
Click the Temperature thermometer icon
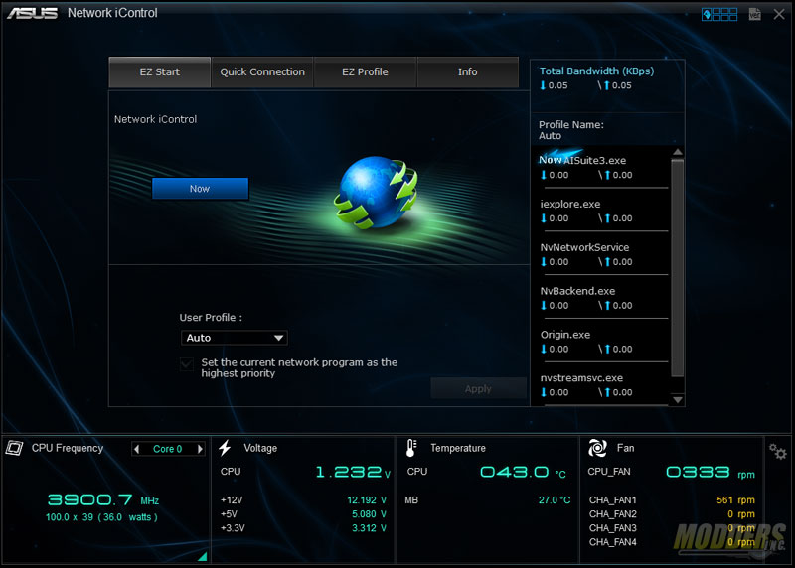coord(411,448)
